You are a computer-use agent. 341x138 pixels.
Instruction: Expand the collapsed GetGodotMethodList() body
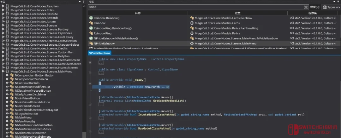pyautogui.click(x=90, y=104)
